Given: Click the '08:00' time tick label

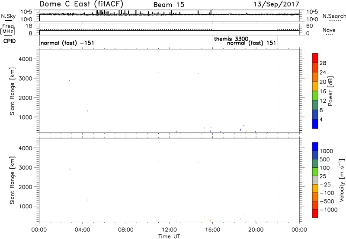Looking at the screenshot, I should pos(126,230).
